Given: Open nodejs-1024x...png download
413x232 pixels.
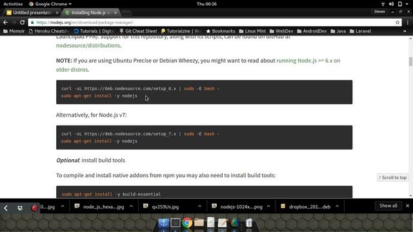Looking at the screenshot, I should click(237, 206).
